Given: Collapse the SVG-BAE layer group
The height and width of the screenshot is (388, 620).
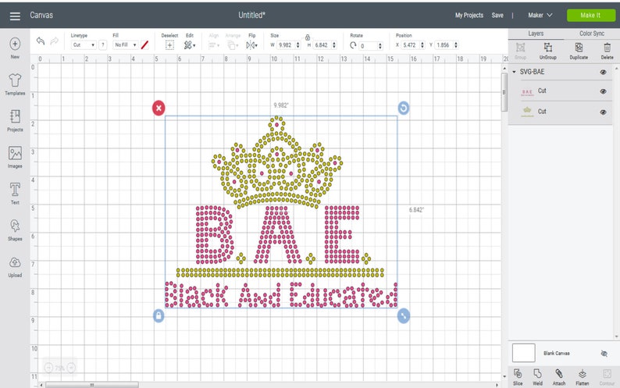Looking at the screenshot, I should click(514, 72).
